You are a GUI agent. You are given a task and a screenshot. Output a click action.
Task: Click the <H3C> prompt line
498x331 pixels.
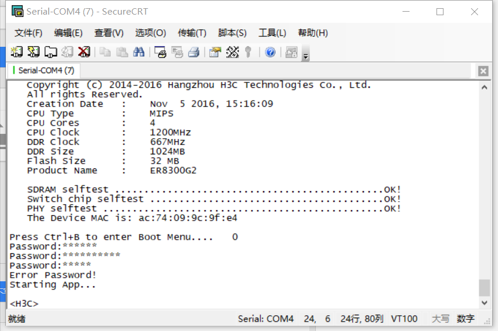24,304
